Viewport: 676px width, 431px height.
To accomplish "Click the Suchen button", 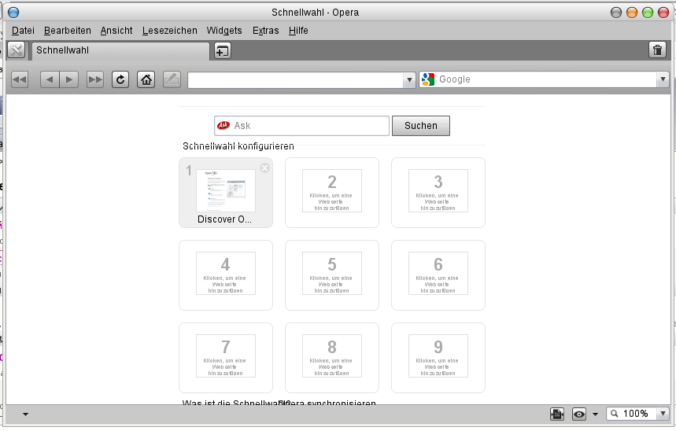I will click(421, 126).
